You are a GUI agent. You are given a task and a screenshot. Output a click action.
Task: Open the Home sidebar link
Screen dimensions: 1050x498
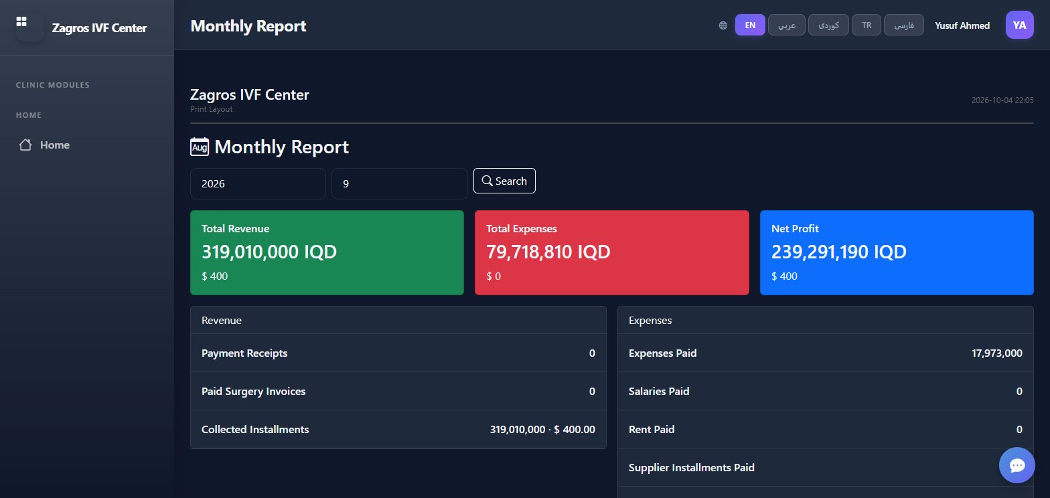point(87,145)
